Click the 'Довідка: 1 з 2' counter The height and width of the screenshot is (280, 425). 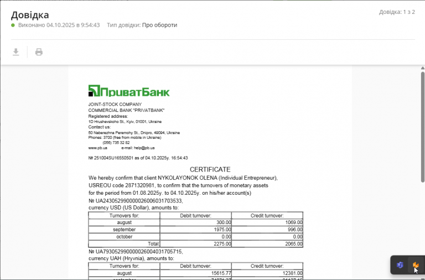(397, 12)
